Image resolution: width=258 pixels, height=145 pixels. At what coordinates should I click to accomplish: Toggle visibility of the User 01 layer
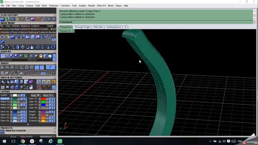pos(51,99)
